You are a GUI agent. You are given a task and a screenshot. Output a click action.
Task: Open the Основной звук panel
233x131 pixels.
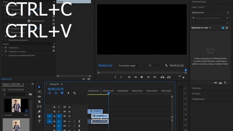(x=199, y=2)
